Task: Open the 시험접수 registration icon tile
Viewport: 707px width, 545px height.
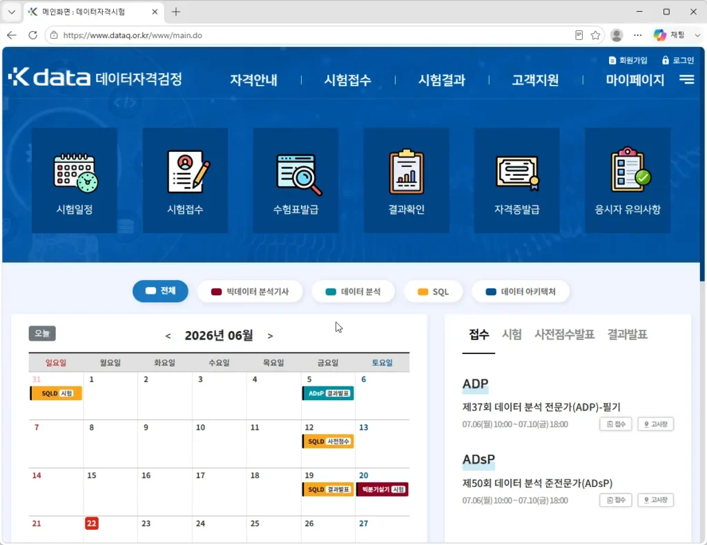Action: [185, 180]
